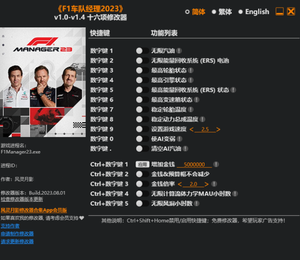Enable 金钱&预算帽不会减少 switch
Screen dimensions: 300x260
[x=142, y=174]
